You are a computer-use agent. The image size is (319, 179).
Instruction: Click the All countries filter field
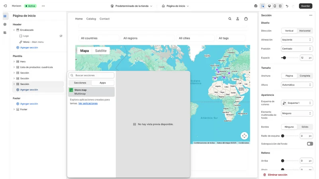click(99, 38)
